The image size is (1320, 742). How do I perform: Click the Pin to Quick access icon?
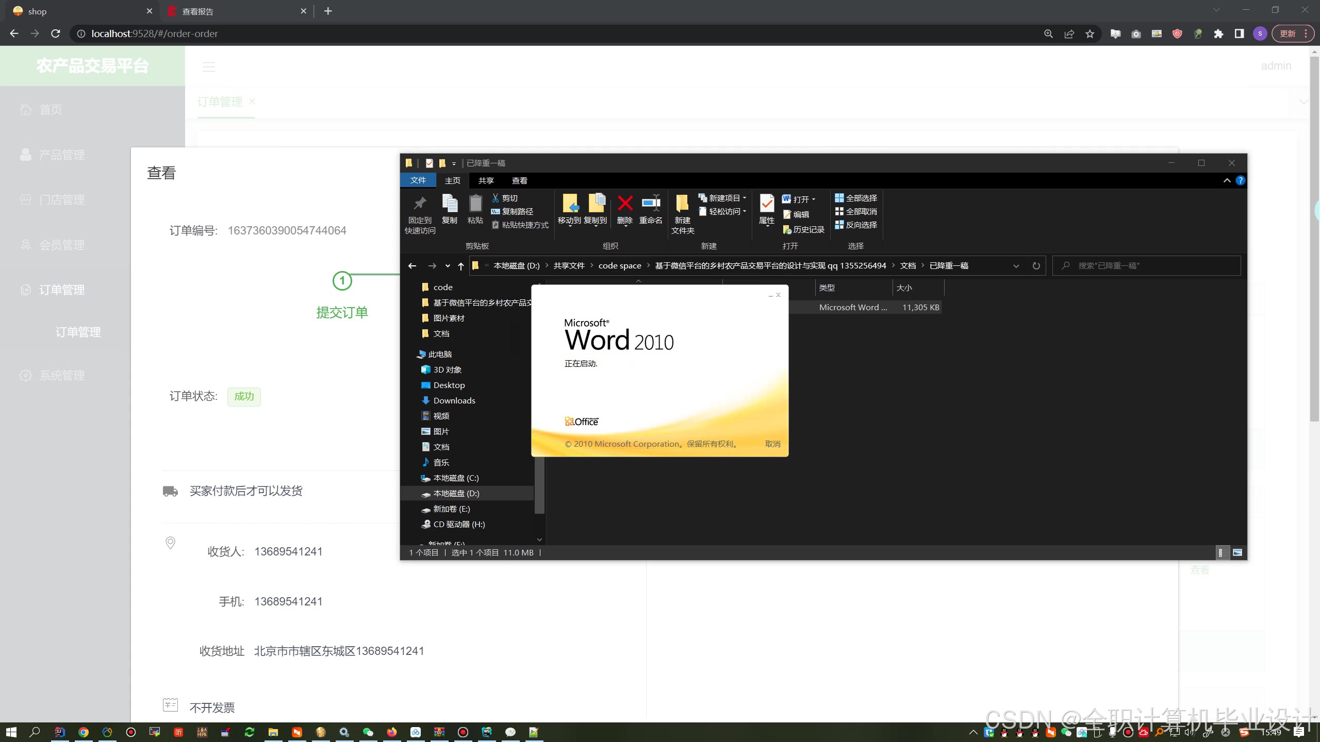tap(420, 204)
